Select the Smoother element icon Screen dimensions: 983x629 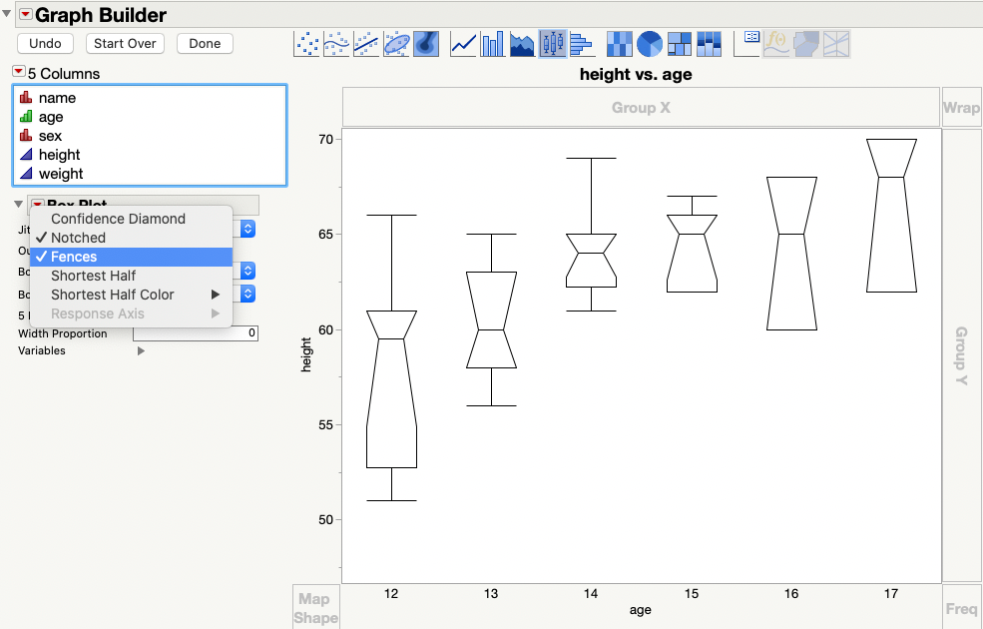(335, 43)
